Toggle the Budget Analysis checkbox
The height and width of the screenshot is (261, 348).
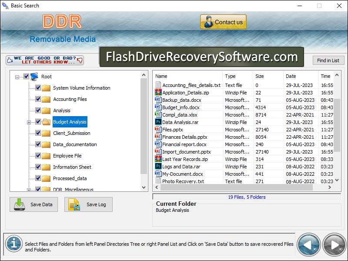38,122
